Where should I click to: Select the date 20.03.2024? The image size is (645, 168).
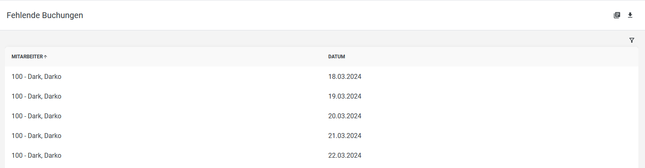coord(345,116)
